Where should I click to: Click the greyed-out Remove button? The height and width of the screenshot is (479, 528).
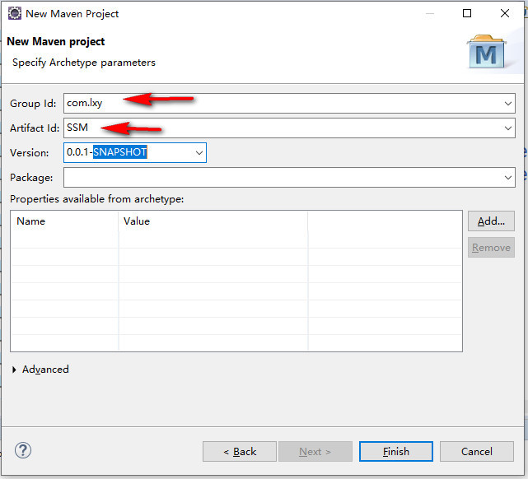point(491,248)
